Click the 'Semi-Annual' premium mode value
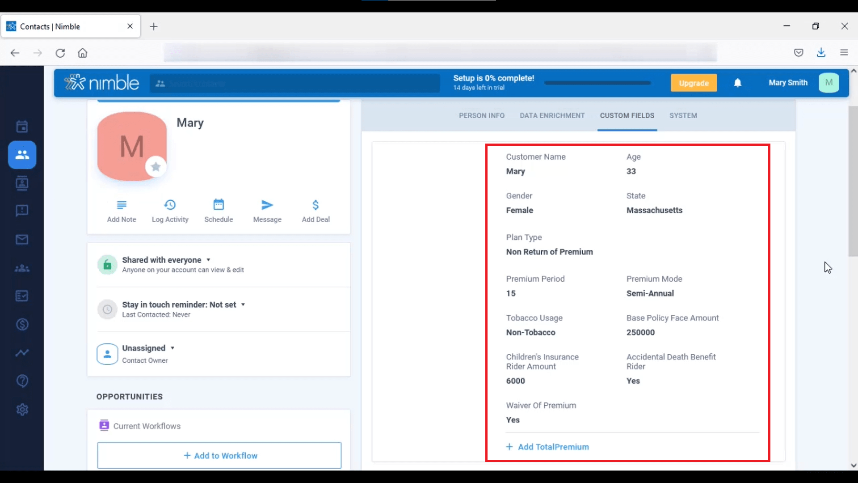The image size is (858, 483). [650, 293]
